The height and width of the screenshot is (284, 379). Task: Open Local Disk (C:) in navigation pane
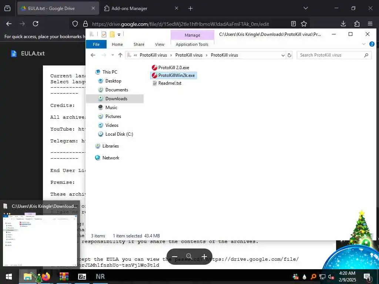[x=115, y=134]
